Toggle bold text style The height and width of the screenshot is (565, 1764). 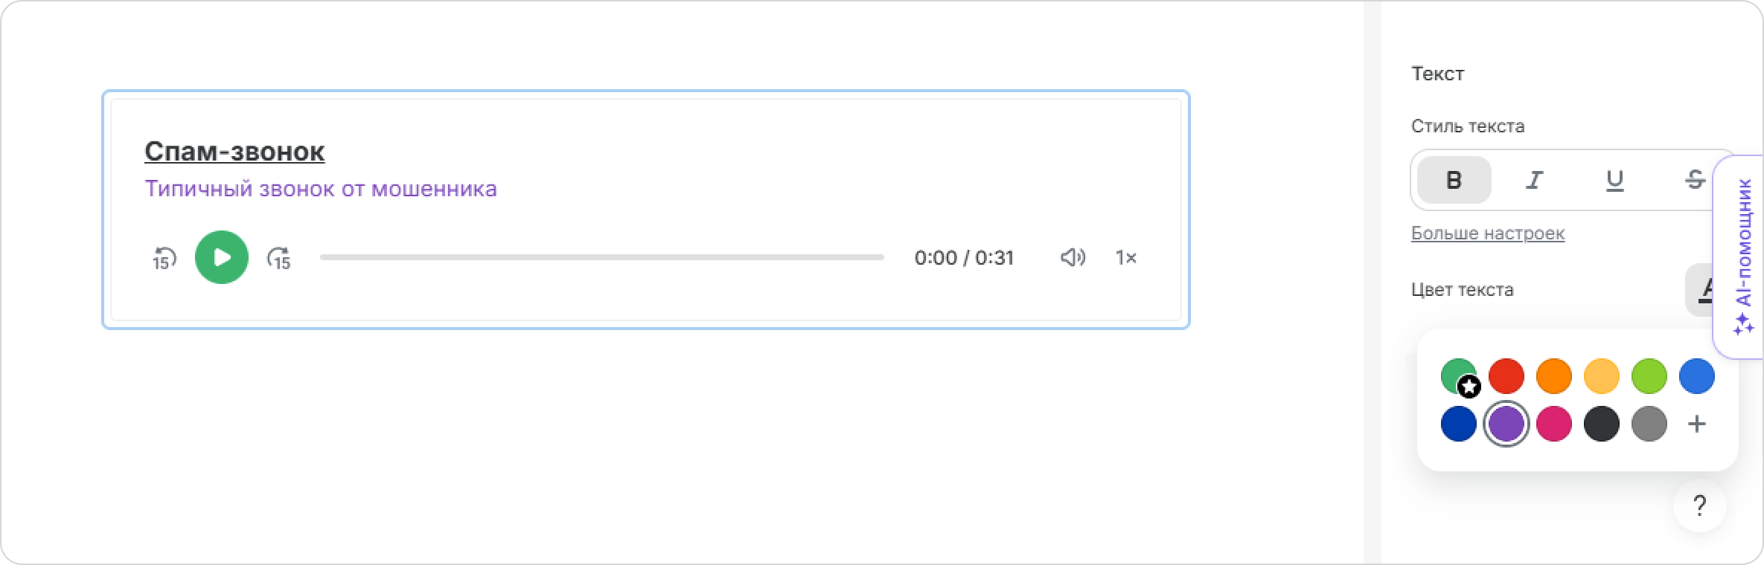pos(1454,180)
